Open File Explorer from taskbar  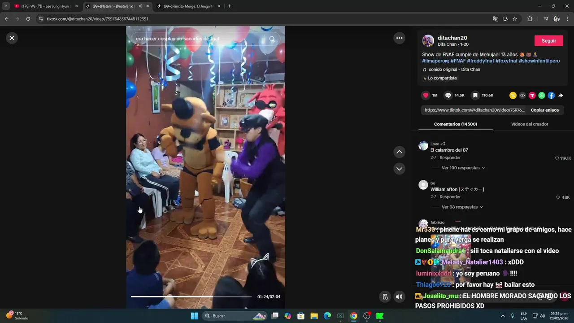point(314,316)
